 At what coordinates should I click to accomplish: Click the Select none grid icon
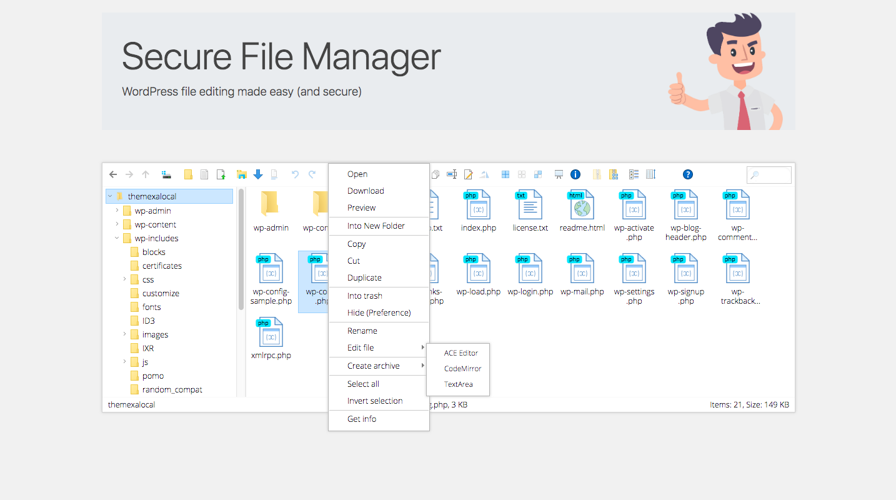point(522,174)
